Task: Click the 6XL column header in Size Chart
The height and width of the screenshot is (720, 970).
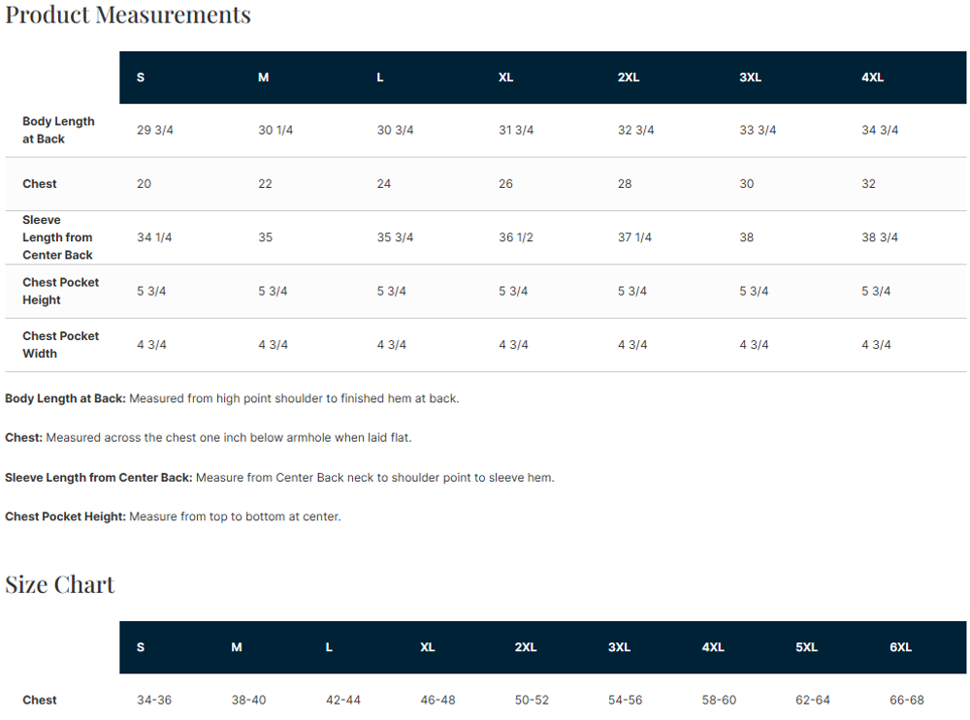Action: click(900, 647)
